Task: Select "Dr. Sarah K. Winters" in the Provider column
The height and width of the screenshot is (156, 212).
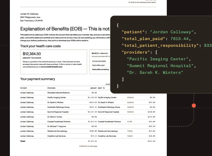Action: pos(55,102)
